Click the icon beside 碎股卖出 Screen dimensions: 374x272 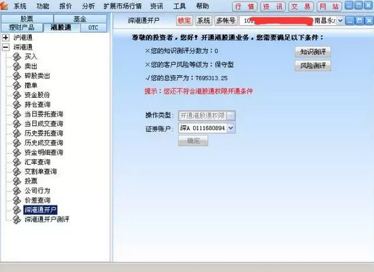pos(17,76)
